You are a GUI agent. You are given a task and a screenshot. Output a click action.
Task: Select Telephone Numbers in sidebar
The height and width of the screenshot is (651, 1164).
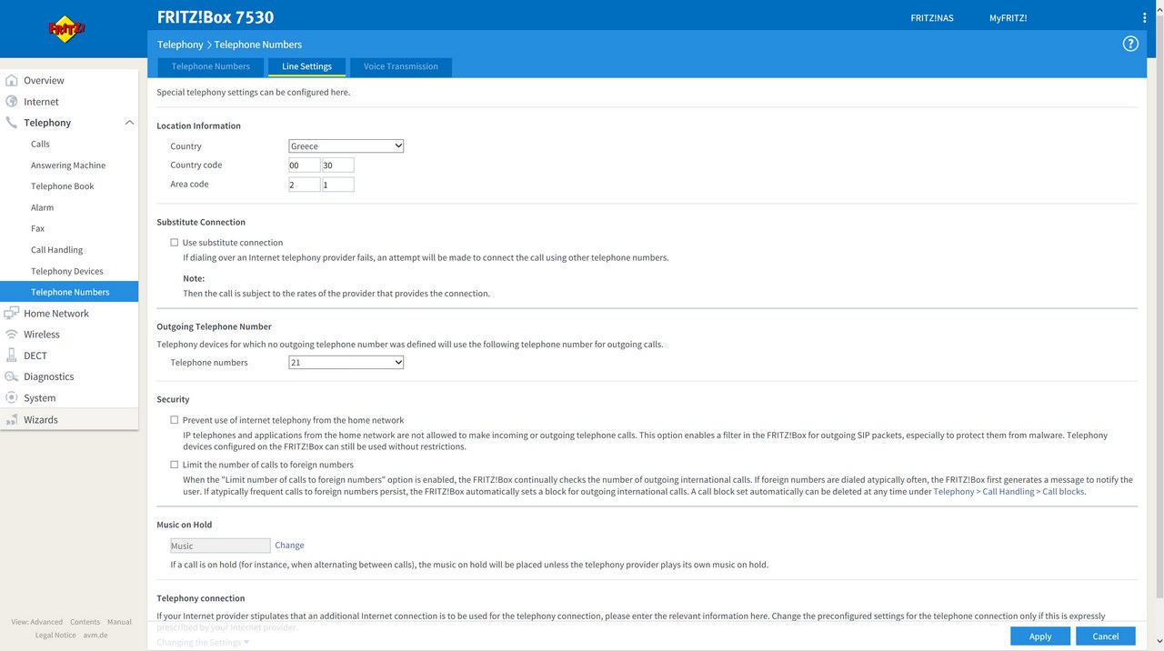pyautogui.click(x=69, y=292)
